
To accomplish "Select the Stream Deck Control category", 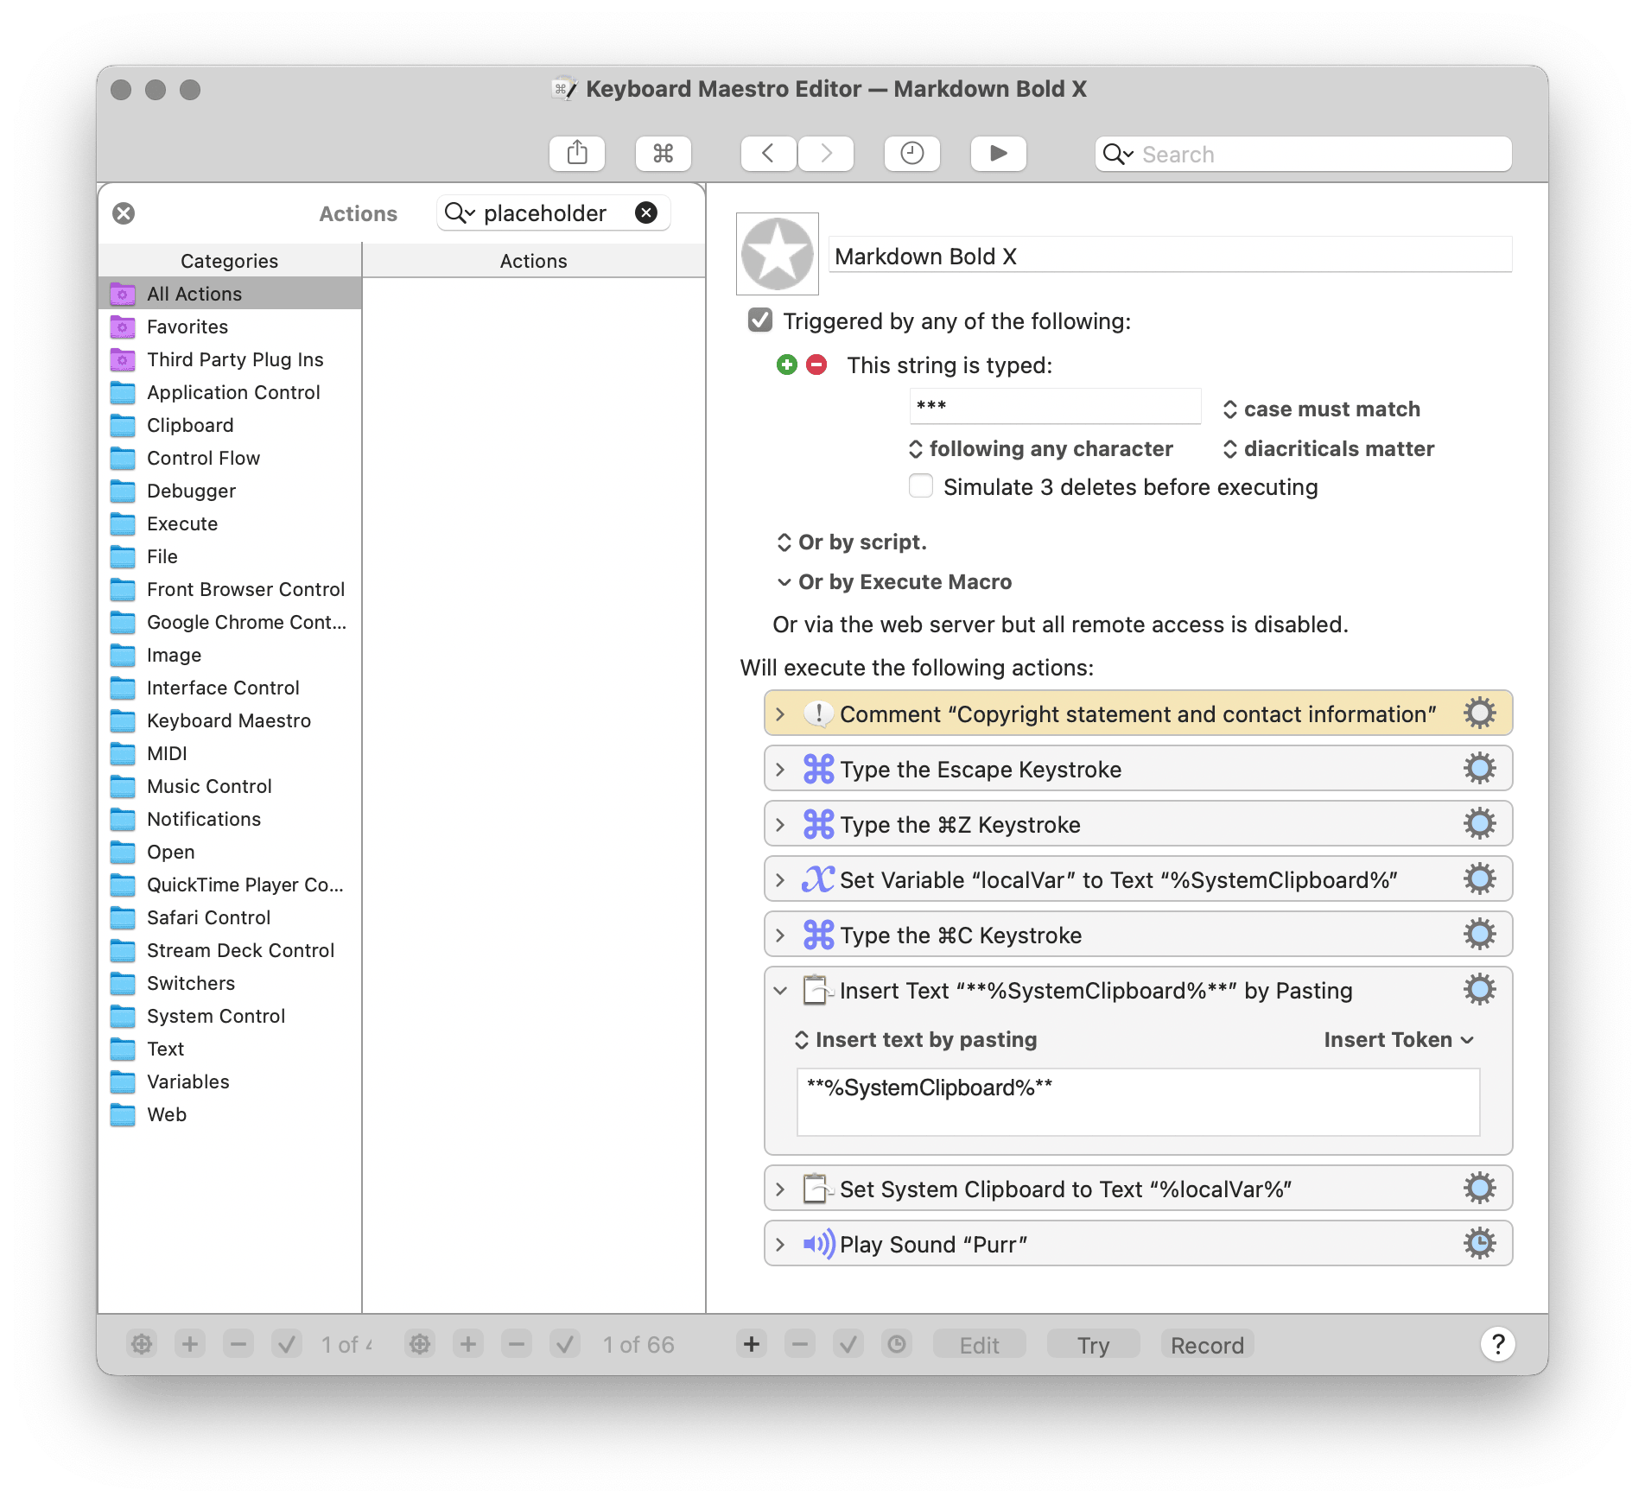I will 230,950.
